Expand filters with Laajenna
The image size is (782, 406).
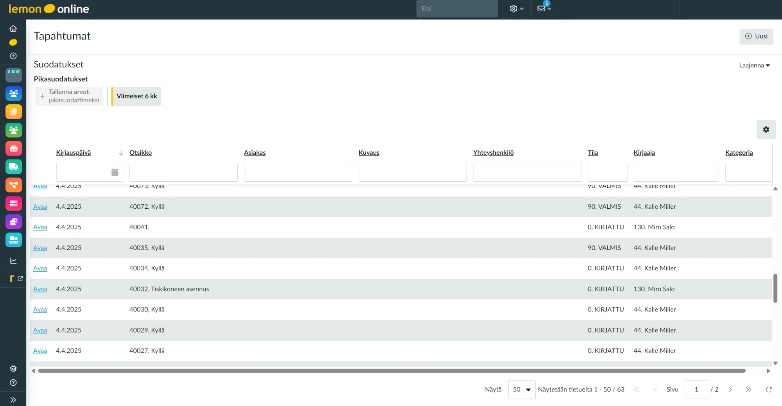click(754, 65)
